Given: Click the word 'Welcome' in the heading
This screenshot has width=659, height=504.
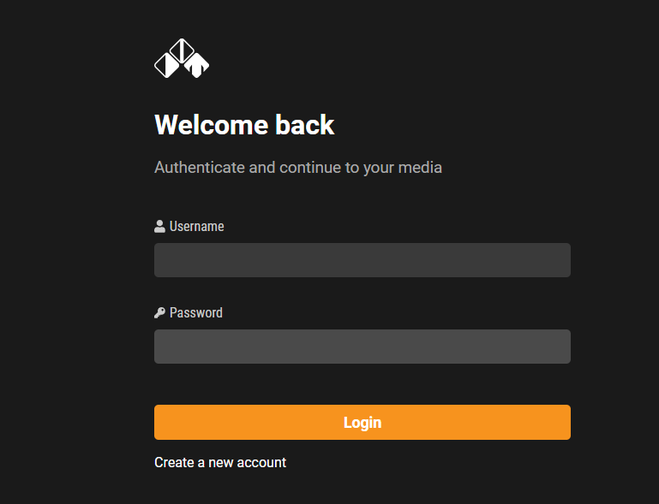Looking at the screenshot, I should point(212,125).
